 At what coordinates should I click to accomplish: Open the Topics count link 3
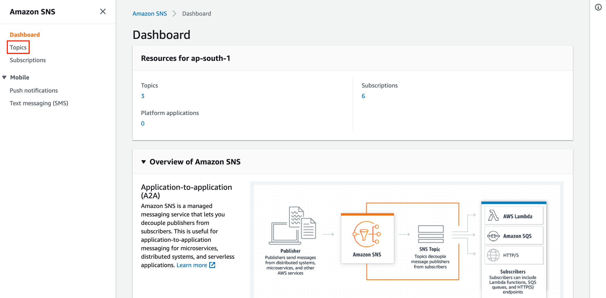(x=143, y=96)
